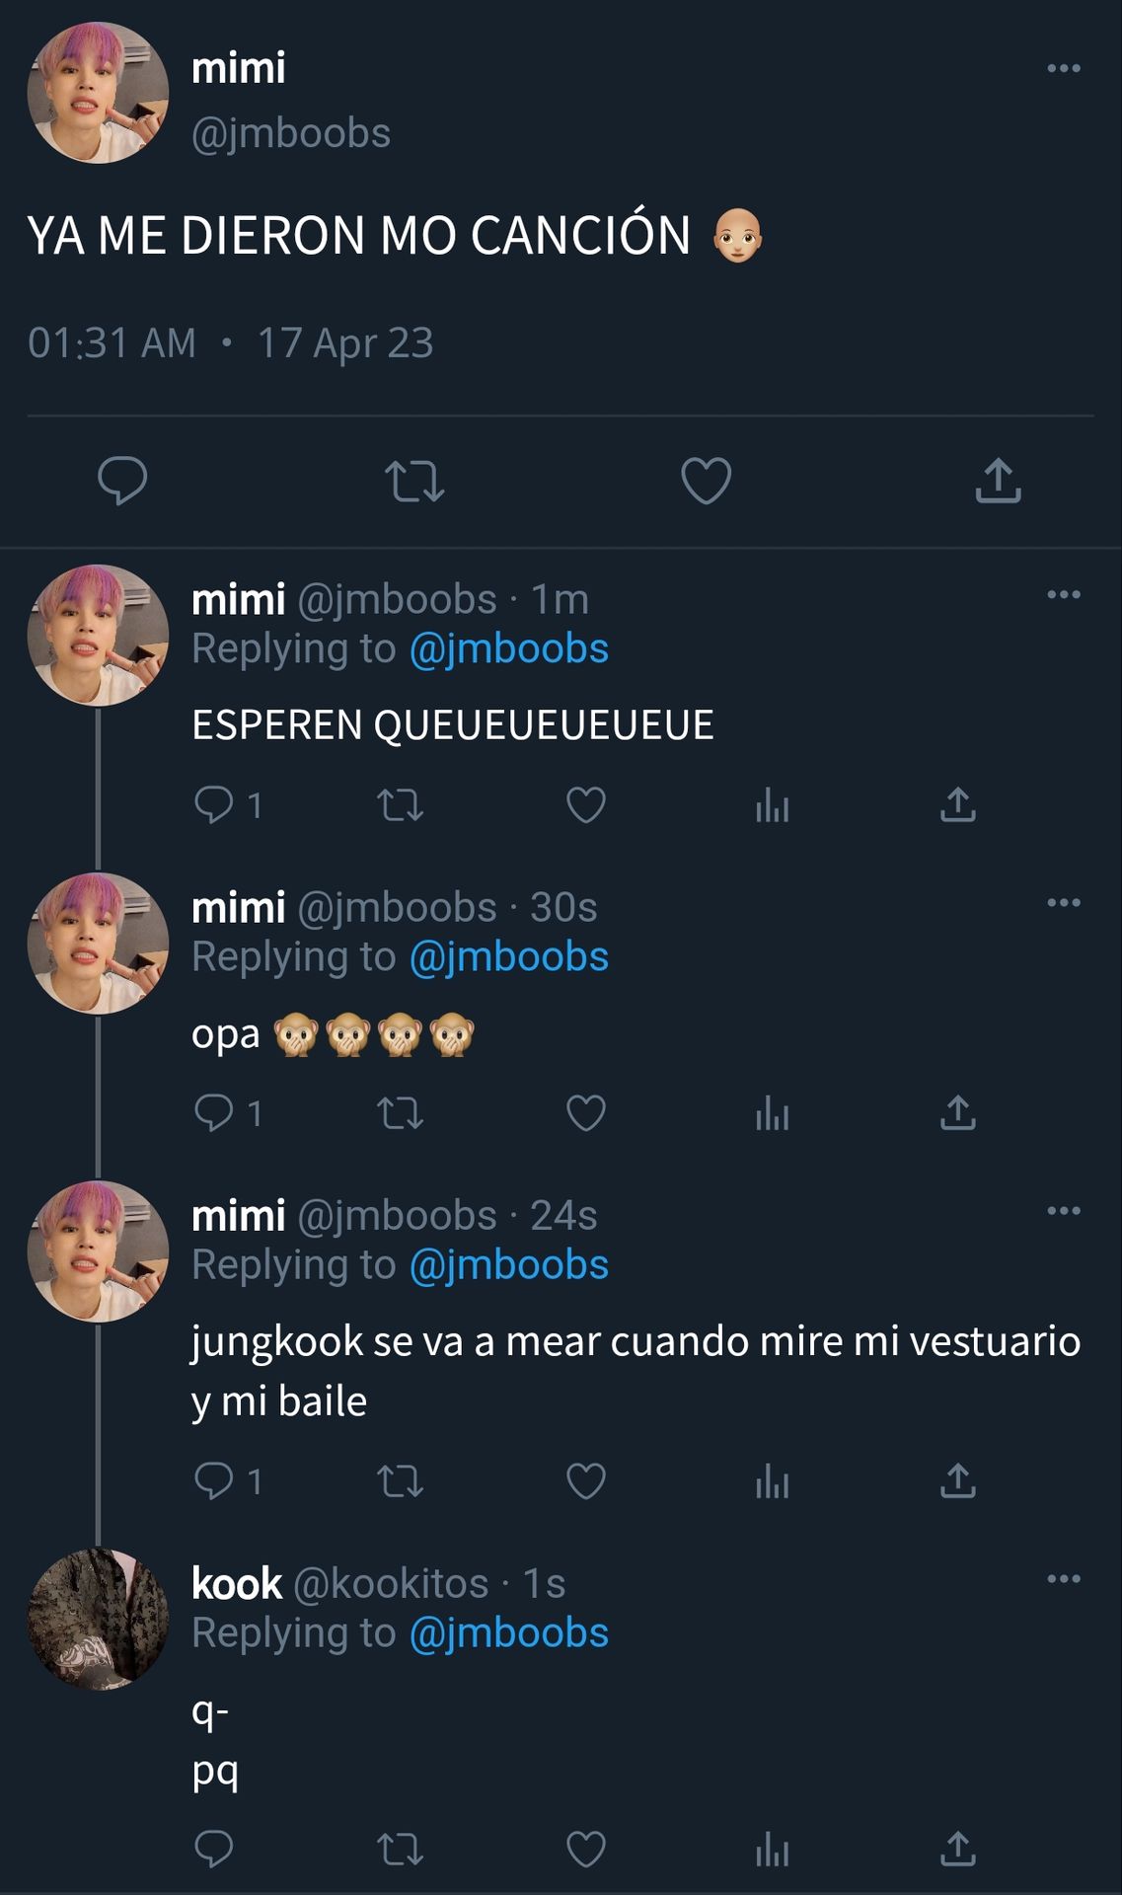Like the main tweet by mimi

click(707, 482)
